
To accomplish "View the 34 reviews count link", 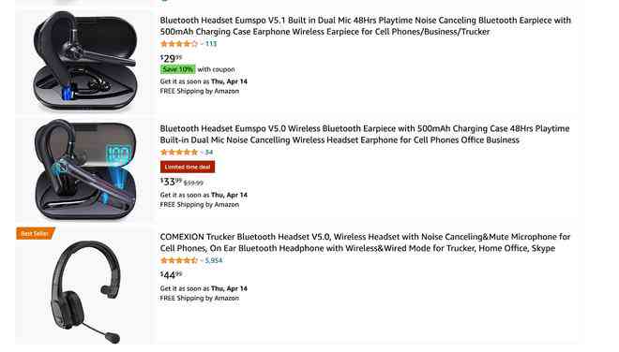I will coord(209,153).
